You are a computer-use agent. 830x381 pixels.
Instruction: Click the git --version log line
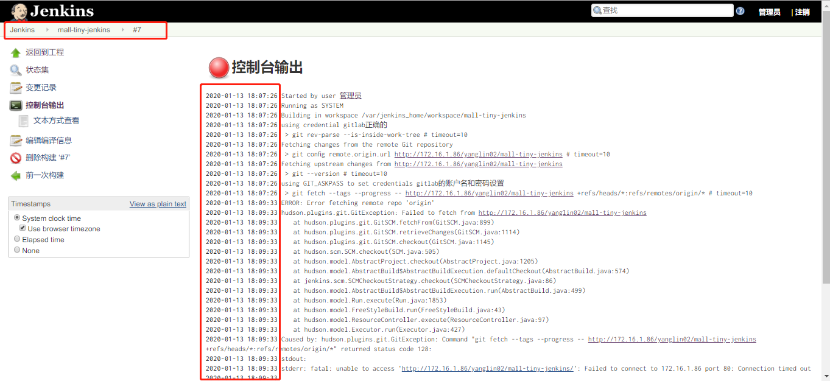336,173
